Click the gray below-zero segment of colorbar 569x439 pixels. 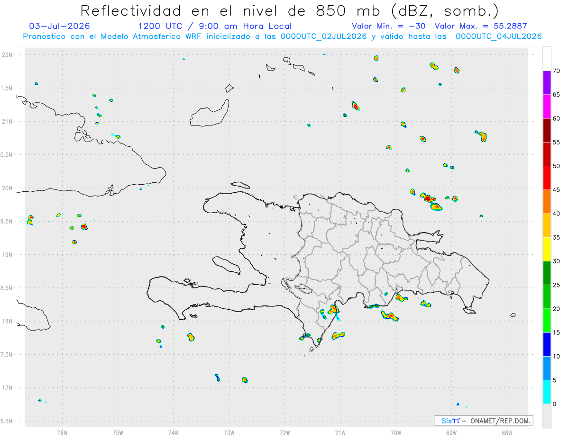tap(547, 416)
